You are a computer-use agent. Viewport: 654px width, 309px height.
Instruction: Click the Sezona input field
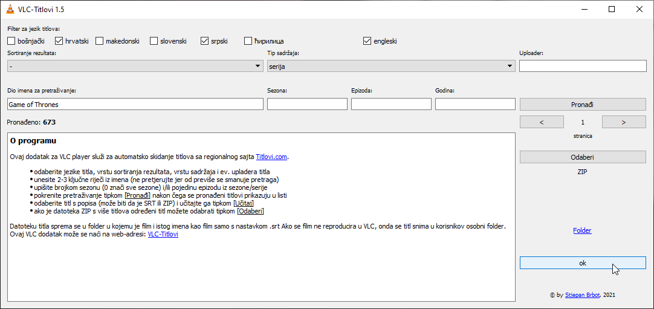[307, 104]
